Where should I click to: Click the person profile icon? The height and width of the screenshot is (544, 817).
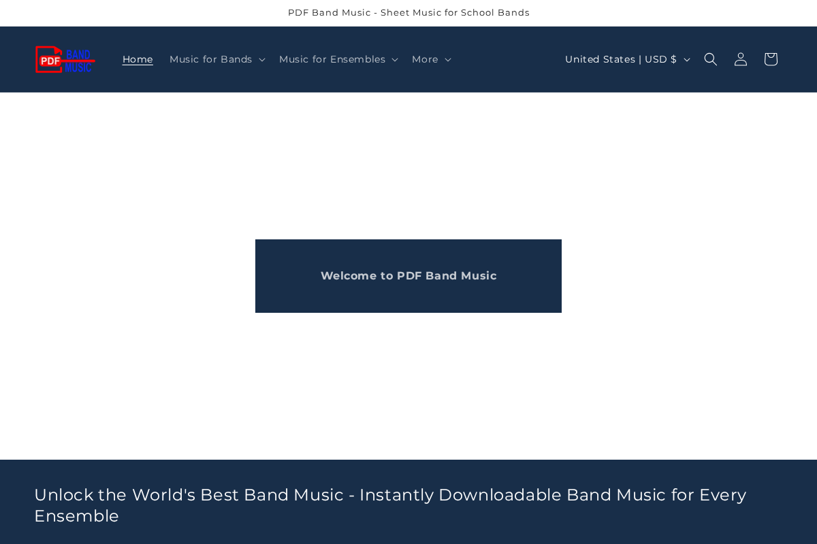coord(740,58)
